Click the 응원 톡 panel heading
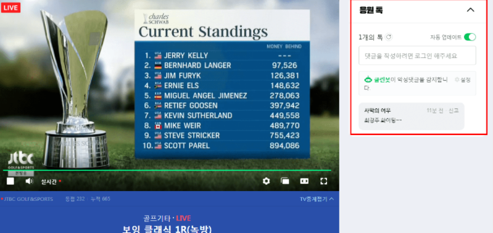493x233 pixels. [371, 10]
